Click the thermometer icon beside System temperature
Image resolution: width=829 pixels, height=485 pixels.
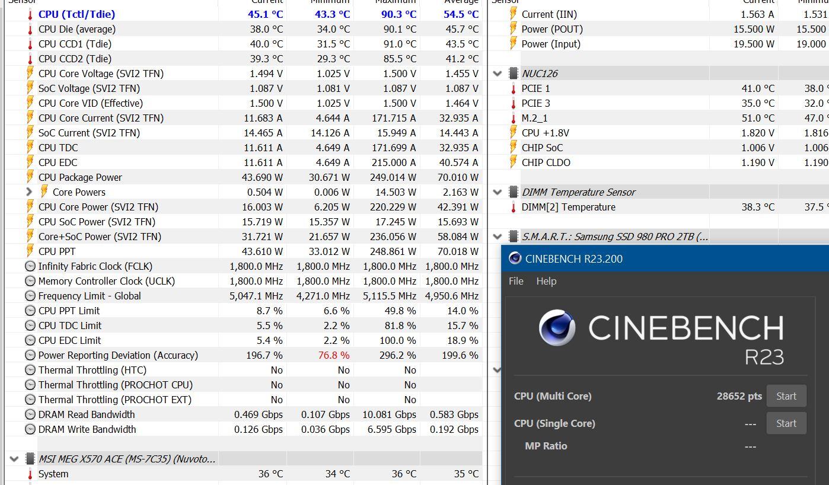point(30,474)
